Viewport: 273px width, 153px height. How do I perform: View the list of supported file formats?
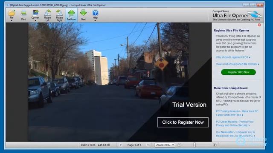(237, 64)
